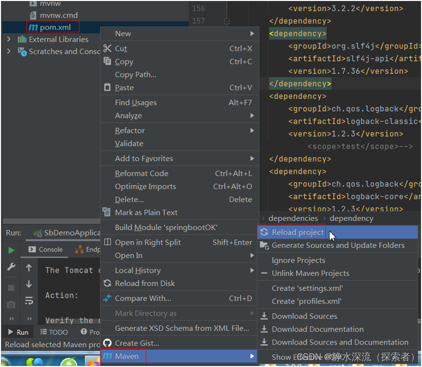Image resolution: width=422 pixels, height=367 pixels.
Task: Click the wrench settings icon in Run panel
Action: (x=11, y=267)
